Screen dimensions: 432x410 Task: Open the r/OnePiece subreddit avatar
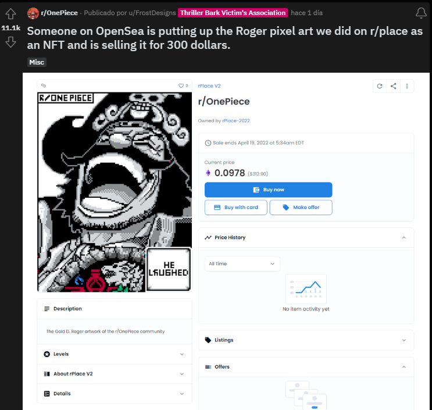[33, 13]
